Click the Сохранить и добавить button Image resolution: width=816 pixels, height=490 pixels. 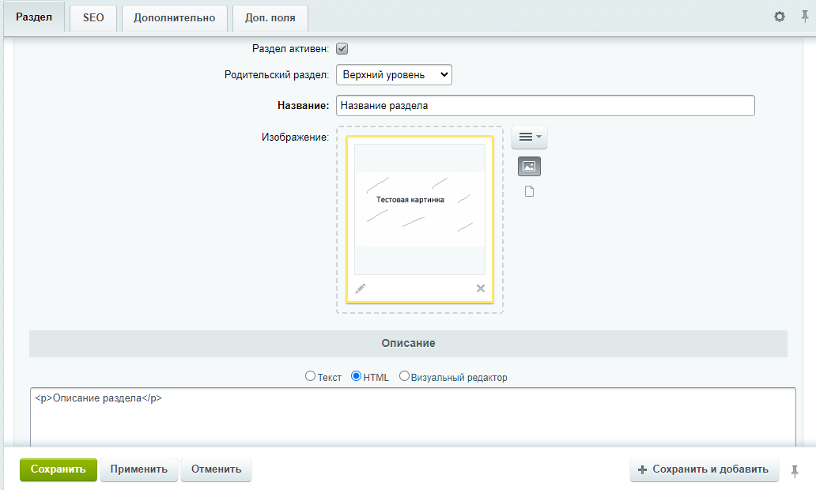click(704, 469)
